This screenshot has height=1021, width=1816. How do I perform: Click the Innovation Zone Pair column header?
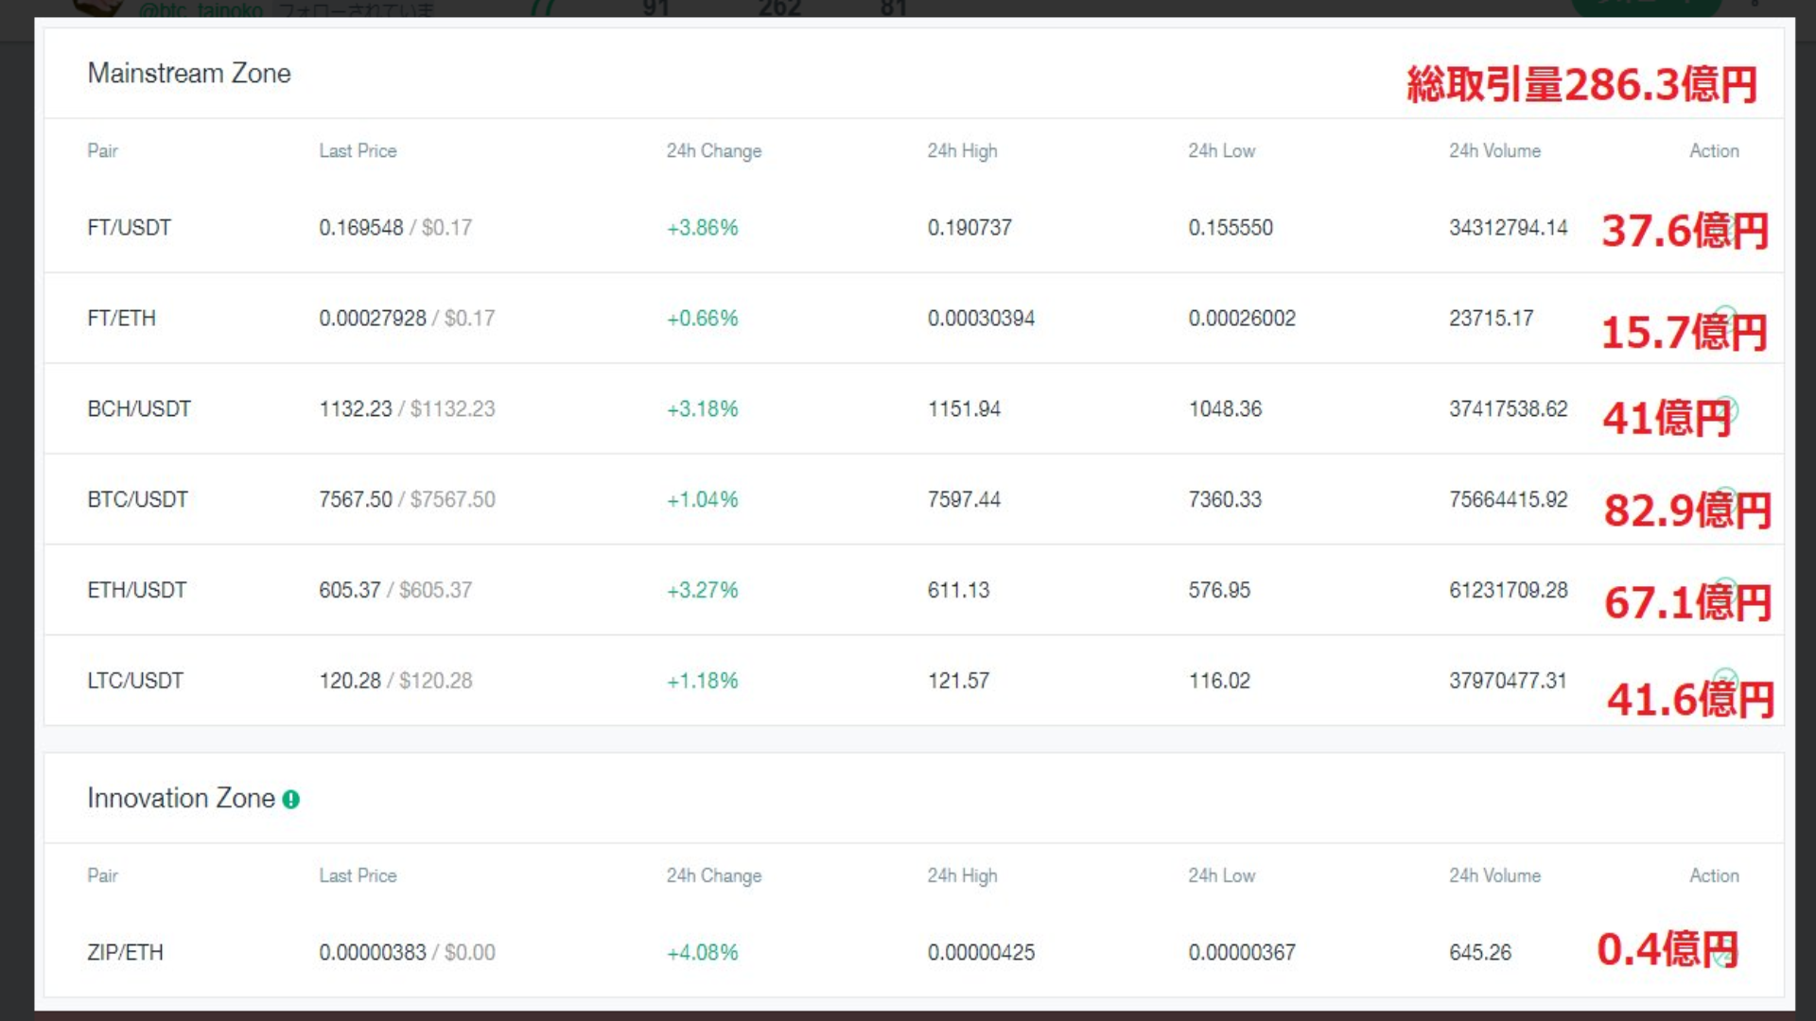pyautogui.click(x=102, y=876)
